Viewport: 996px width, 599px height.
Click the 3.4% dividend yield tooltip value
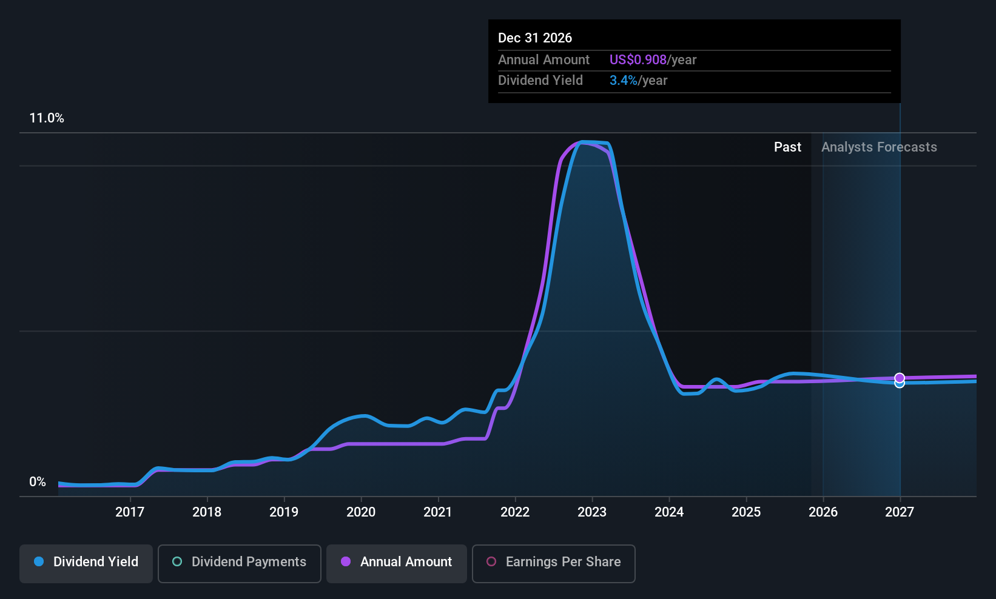click(624, 81)
